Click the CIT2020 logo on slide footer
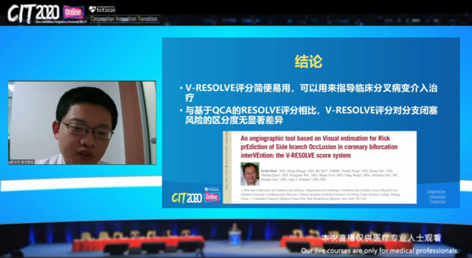Image resolution: width=472 pixels, height=258 pixels. pyautogui.click(x=187, y=198)
